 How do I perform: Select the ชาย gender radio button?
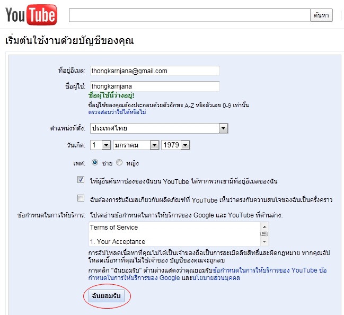point(95,162)
